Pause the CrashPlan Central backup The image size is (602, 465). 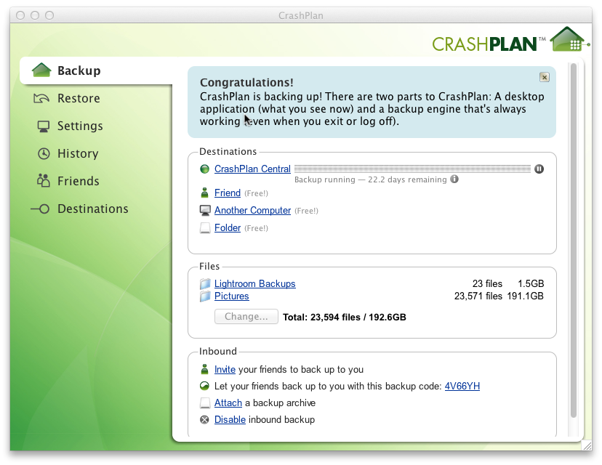(x=539, y=169)
